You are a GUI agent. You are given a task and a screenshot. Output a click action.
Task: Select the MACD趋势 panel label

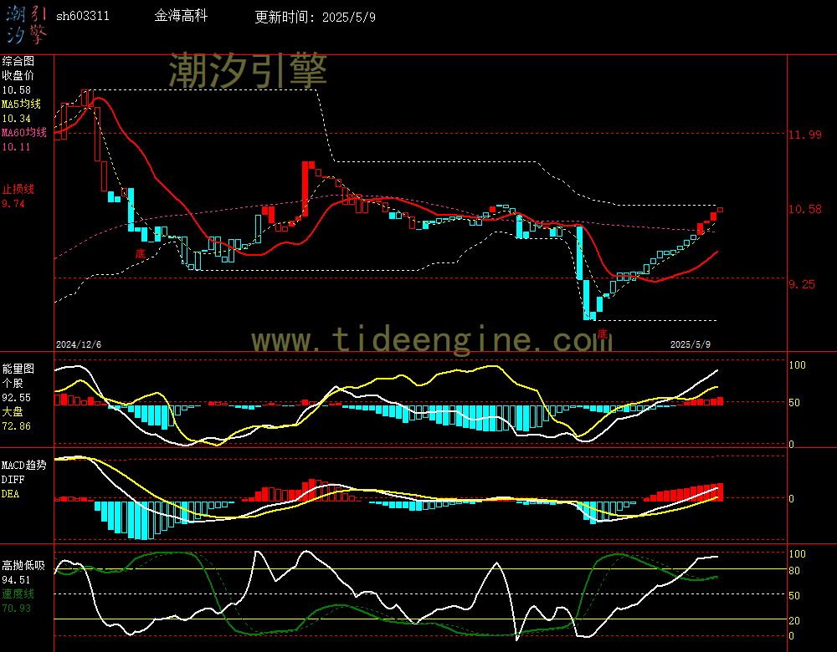pos(24,465)
